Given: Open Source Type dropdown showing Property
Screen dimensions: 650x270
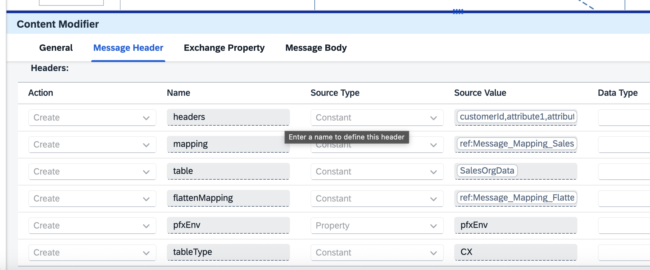Looking at the screenshot, I should (376, 226).
